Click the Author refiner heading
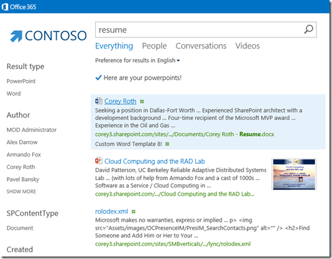This screenshot has width=332, height=259. [x=19, y=115]
